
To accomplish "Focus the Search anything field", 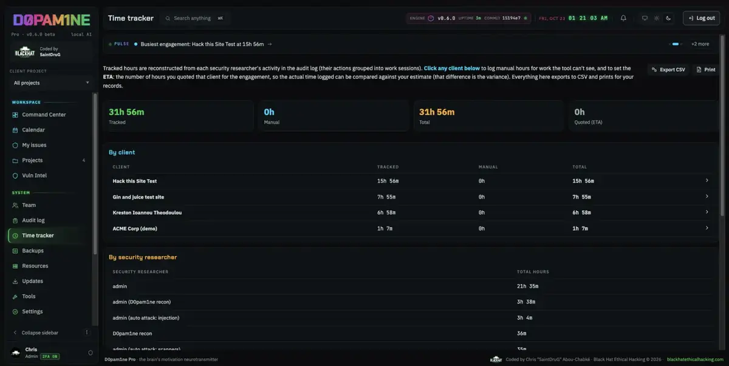I will (x=194, y=18).
